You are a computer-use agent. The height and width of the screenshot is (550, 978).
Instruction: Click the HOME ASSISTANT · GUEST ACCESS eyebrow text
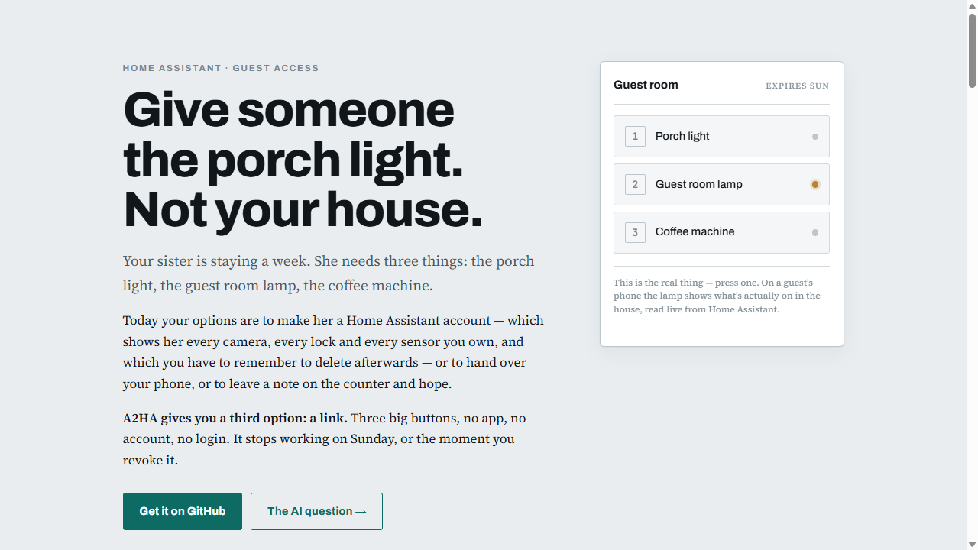221,68
